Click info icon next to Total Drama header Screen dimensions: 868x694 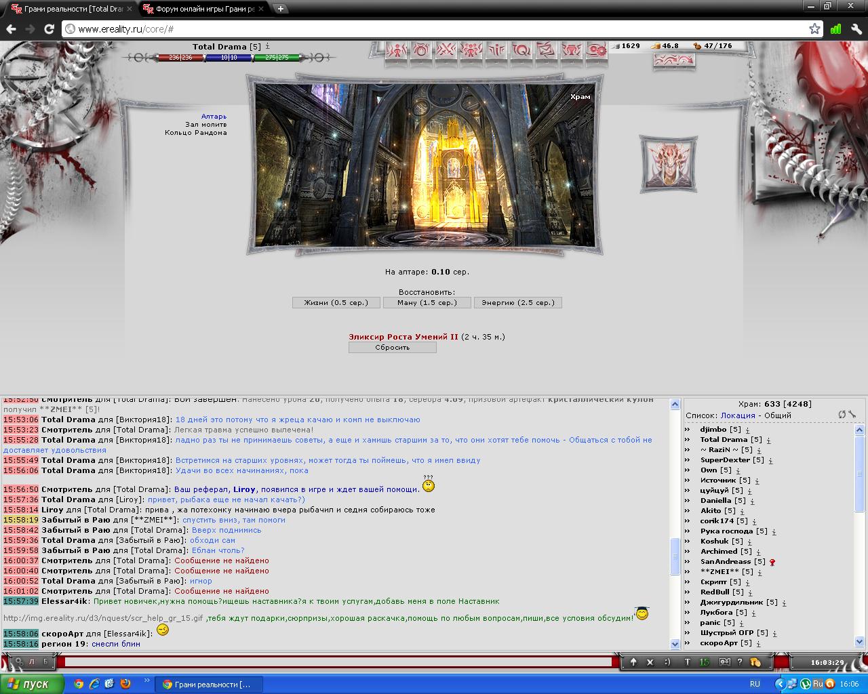click(267, 46)
